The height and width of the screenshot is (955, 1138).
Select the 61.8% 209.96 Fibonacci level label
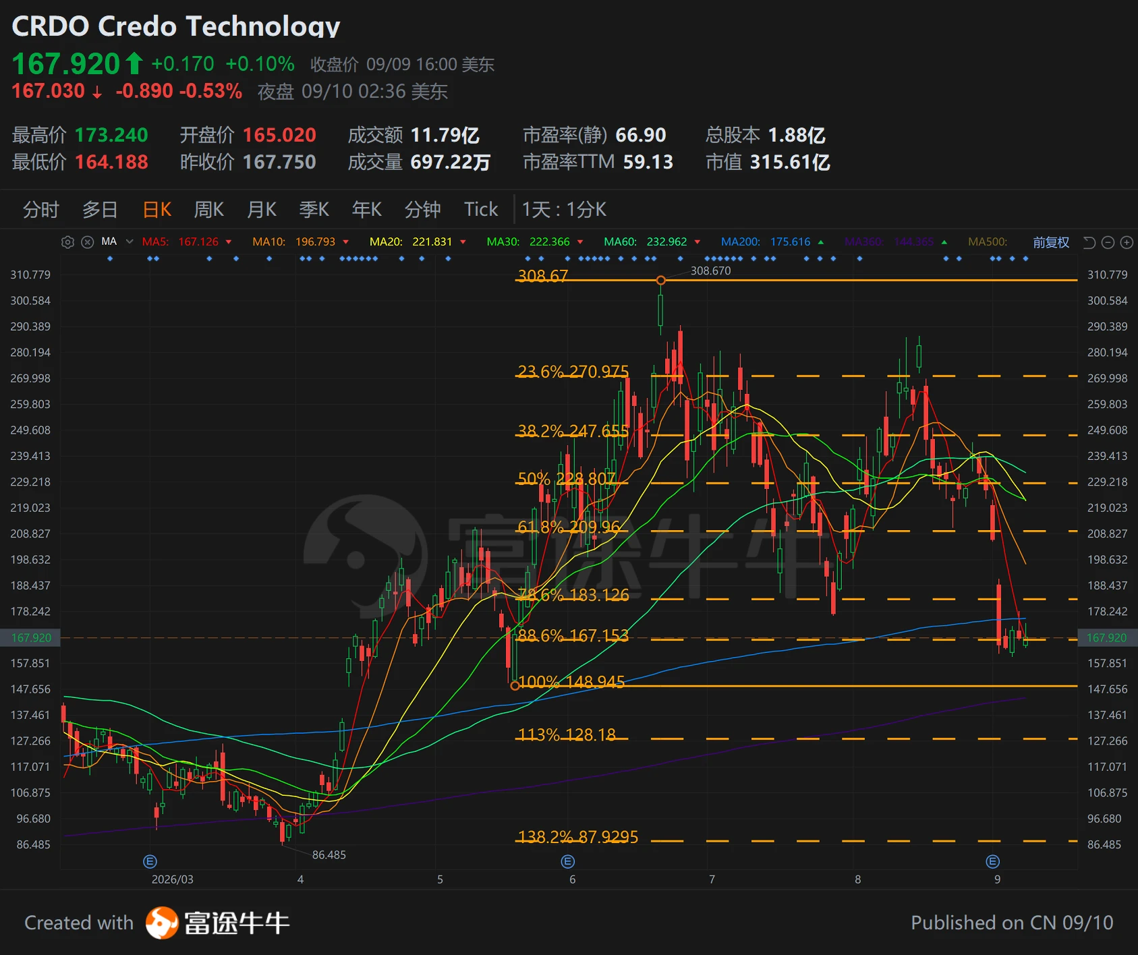pyautogui.click(x=569, y=527)
